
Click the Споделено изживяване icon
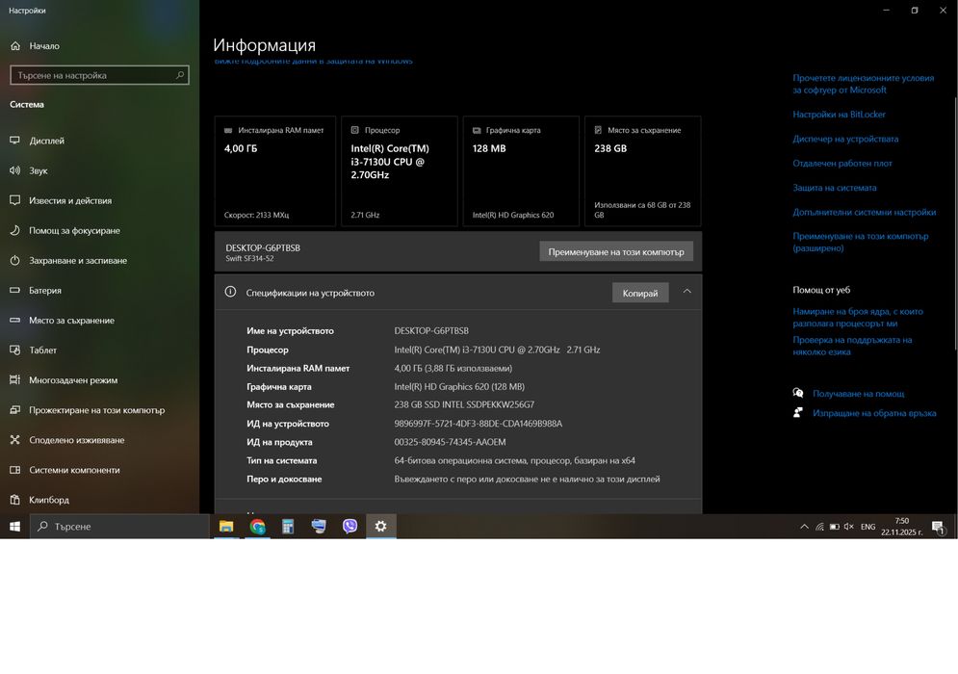[x=15, y=440]
